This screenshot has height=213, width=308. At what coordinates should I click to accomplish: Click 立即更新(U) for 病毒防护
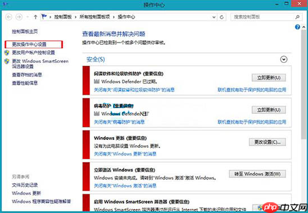[x=268, y=110]
